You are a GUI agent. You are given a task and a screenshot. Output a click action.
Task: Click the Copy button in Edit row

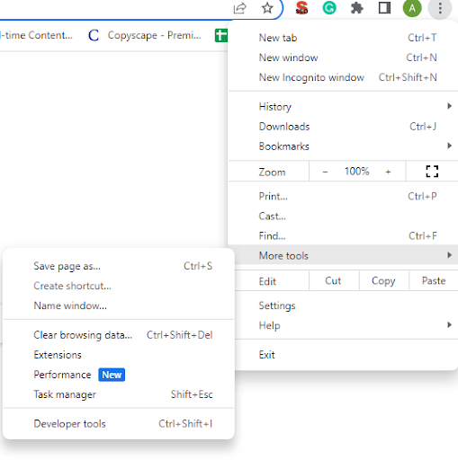point(383,281)
